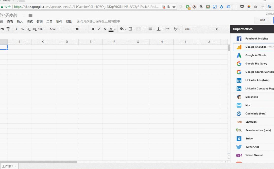Collapse the menus with the double chevron
This screenshot has height=169, width=274.
click(217, 29)
